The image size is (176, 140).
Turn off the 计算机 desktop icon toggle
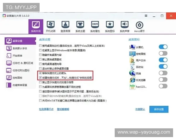tap(163, 47)
